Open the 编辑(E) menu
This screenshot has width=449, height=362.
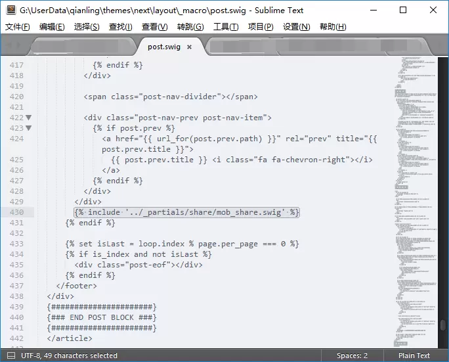coord(52,27)
